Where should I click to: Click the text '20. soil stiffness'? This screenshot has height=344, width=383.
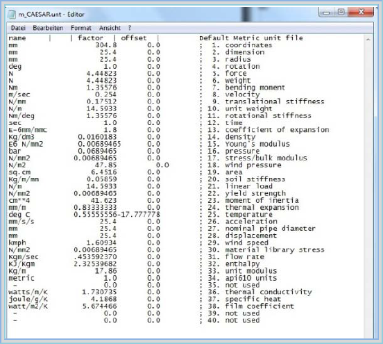[x=246, y=179]
